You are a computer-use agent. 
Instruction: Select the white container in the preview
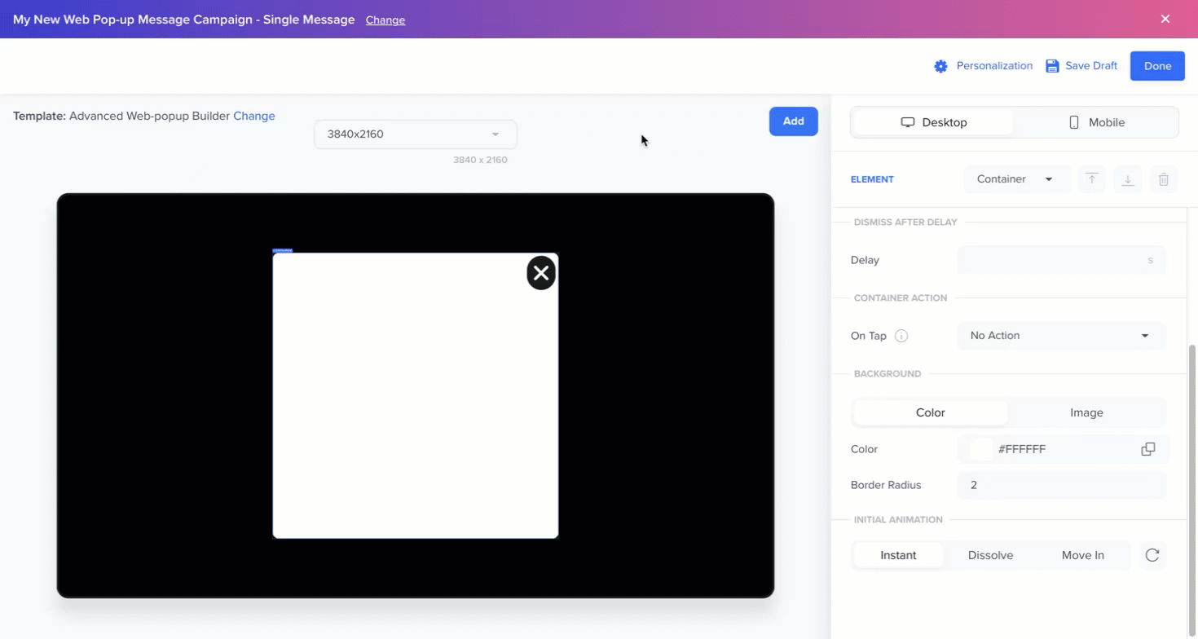(x=416, y=396)
